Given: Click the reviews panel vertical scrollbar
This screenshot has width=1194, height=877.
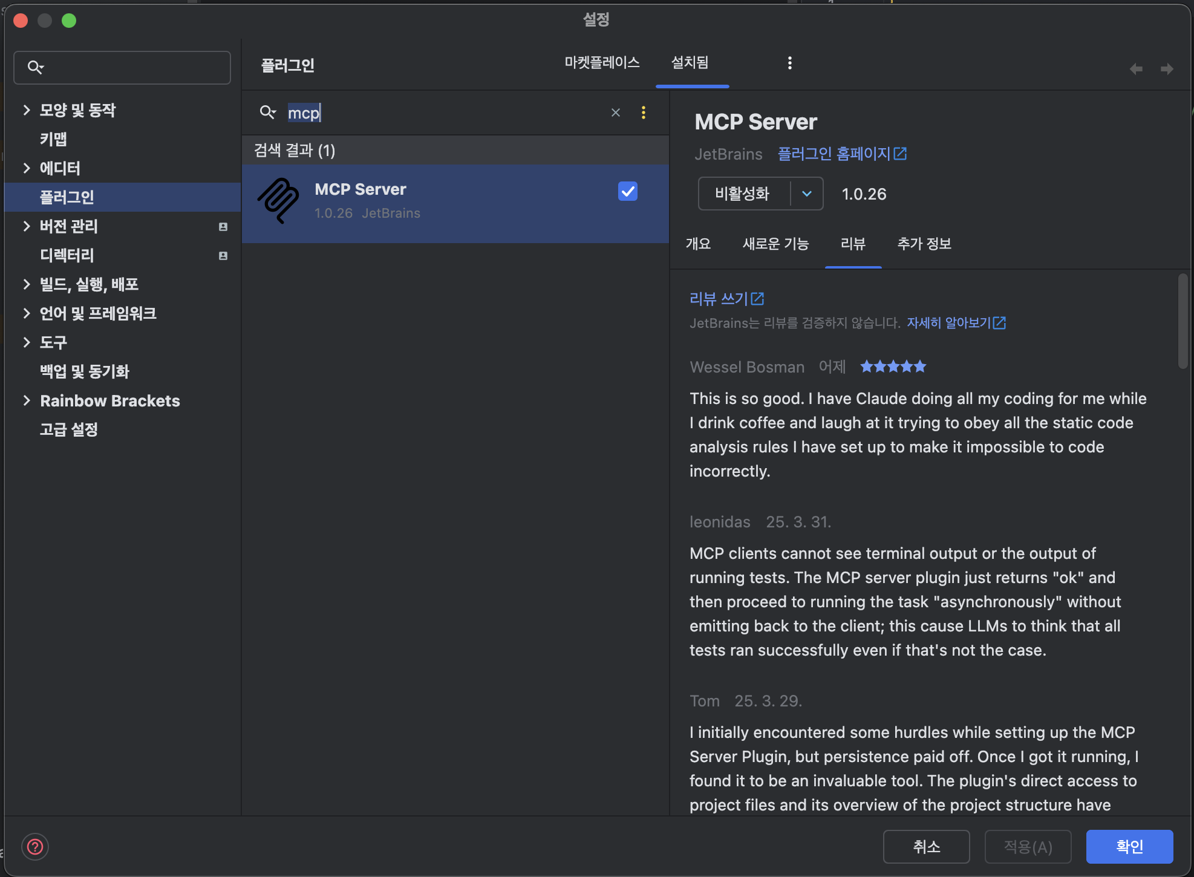Looking at the screenshot, I should click(1183, 321).
